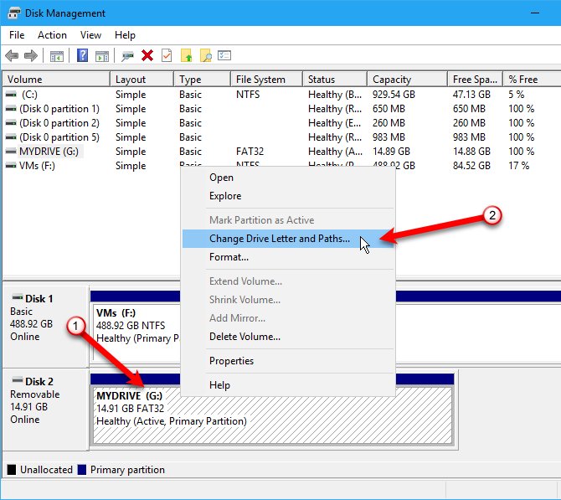The image size is (561, 500).
Task: Click the Disk 1 label panel
Action: coord(45,317)
